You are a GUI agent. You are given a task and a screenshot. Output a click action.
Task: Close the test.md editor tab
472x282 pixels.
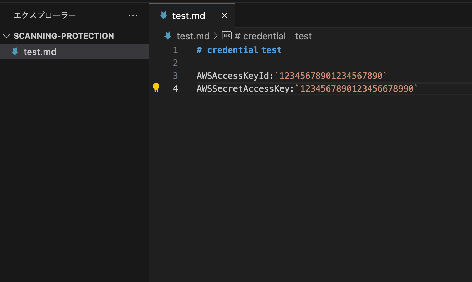coord(225,15)
